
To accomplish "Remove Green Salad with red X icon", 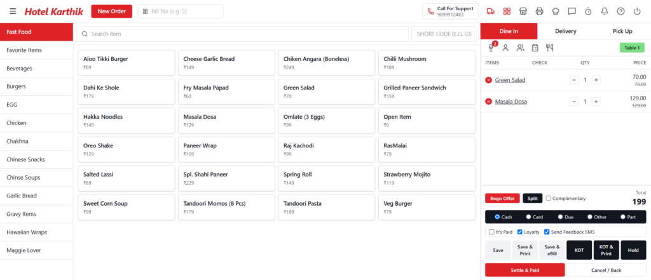I will (x=489, y=80).
